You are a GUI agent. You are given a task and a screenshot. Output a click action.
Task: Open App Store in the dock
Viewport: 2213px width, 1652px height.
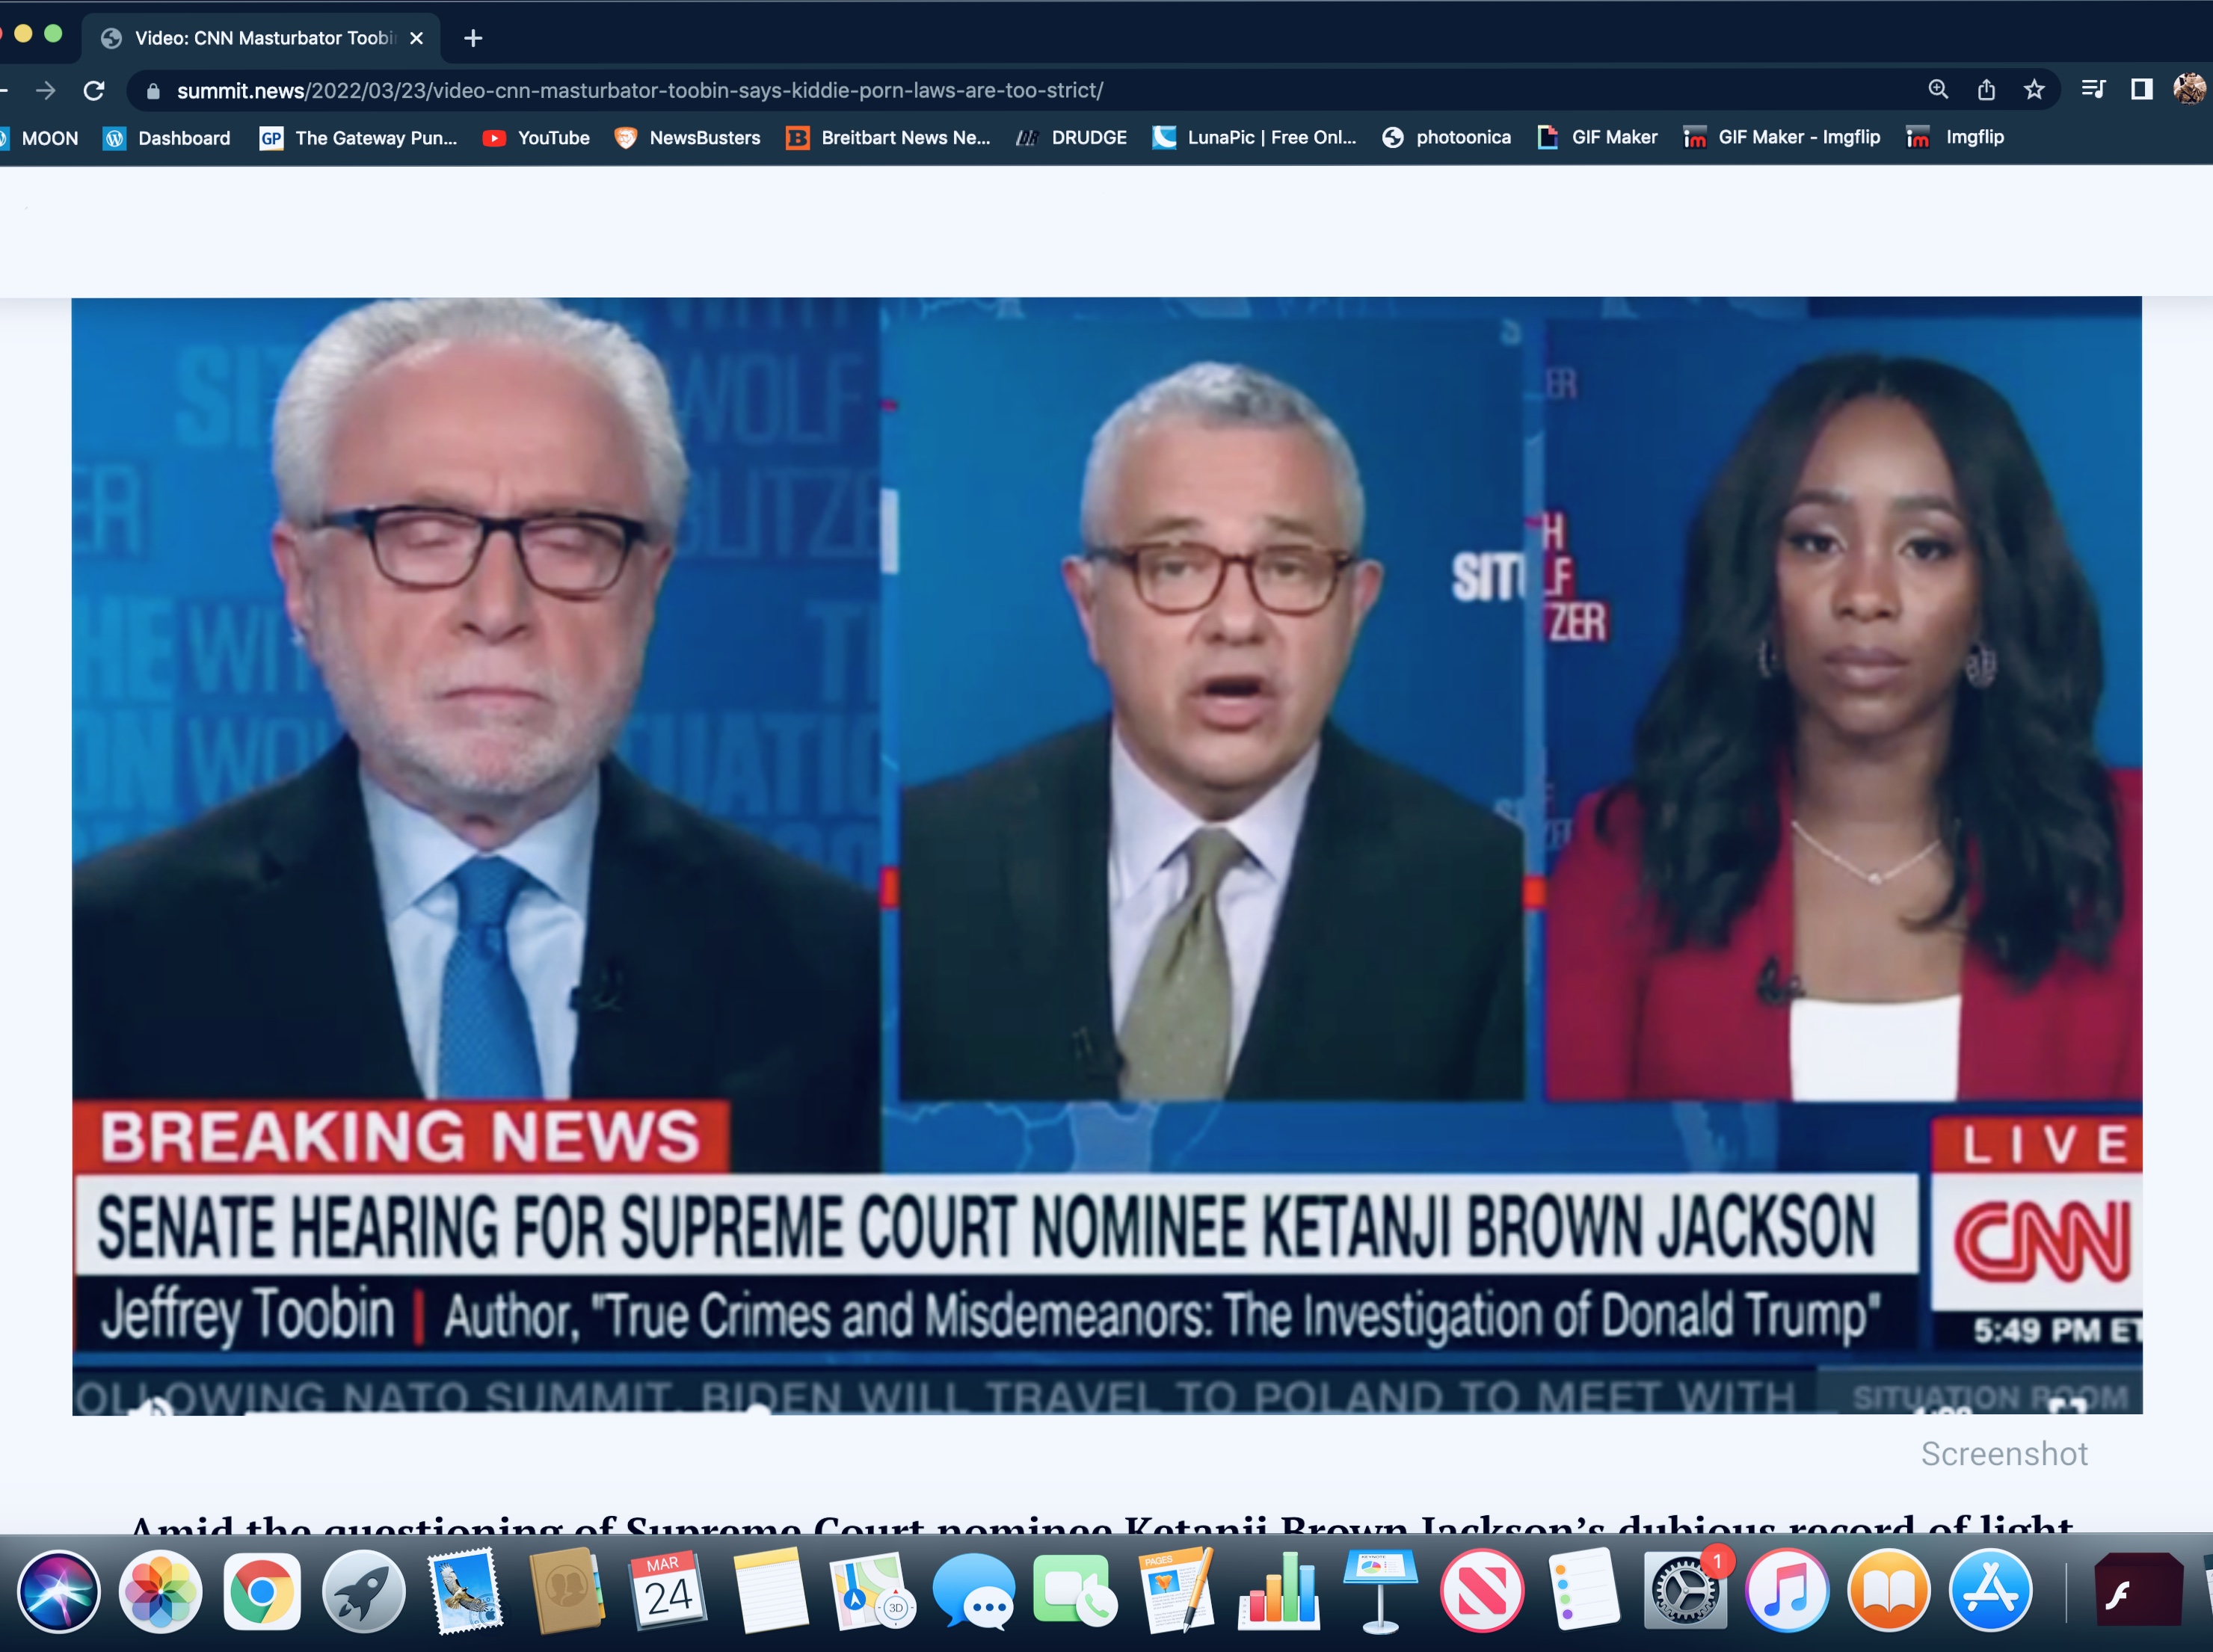click(x=1990, y=1591)
